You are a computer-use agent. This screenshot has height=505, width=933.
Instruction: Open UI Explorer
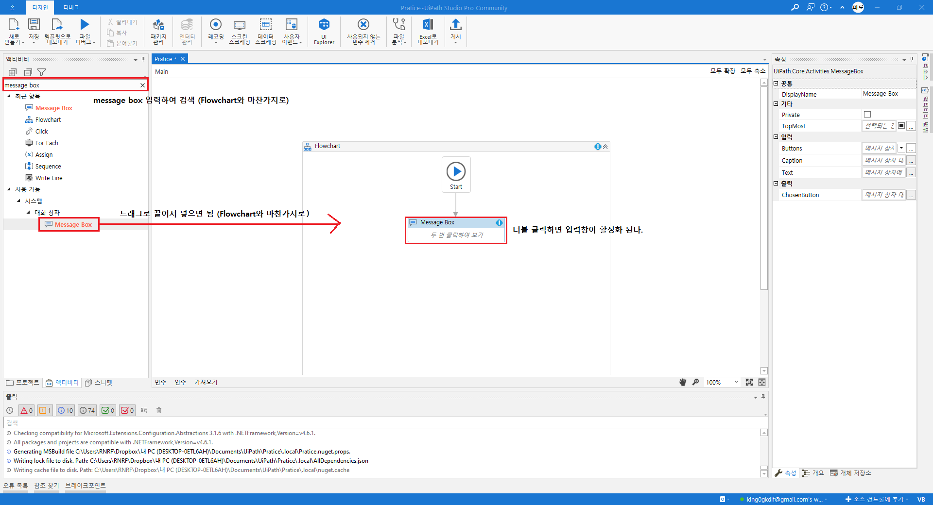pos(324,32)
